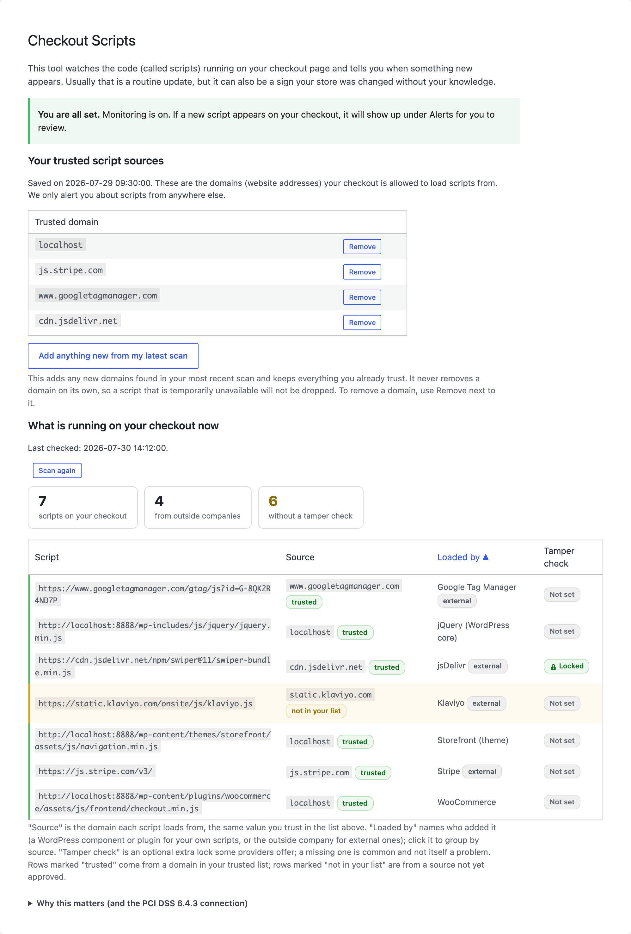The height and width of the screenshot is (934, 631).
Task: Select the jquery.min.js script URL
Action: click(x=152, y=631)
